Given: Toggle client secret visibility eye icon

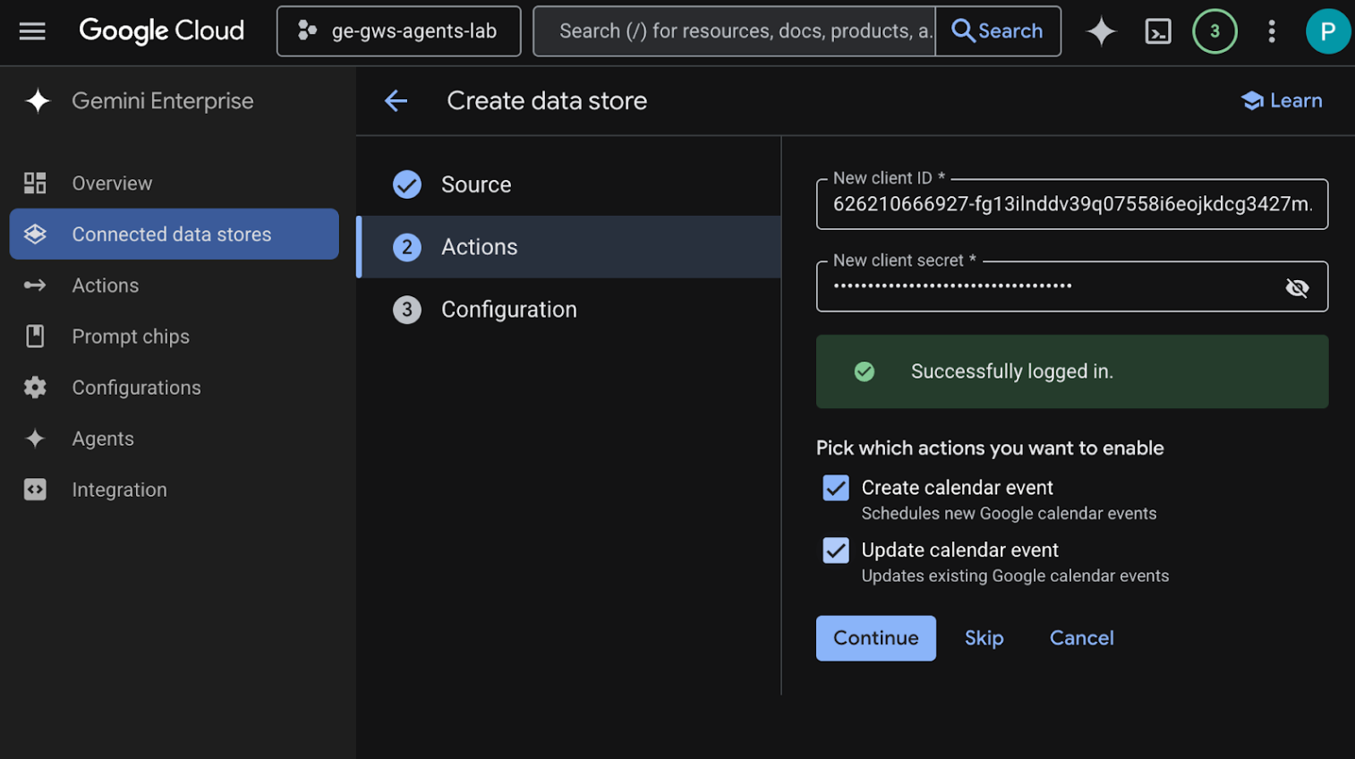Looking at the screenshot, I should pyautogui.click(x=1297, y=287).
